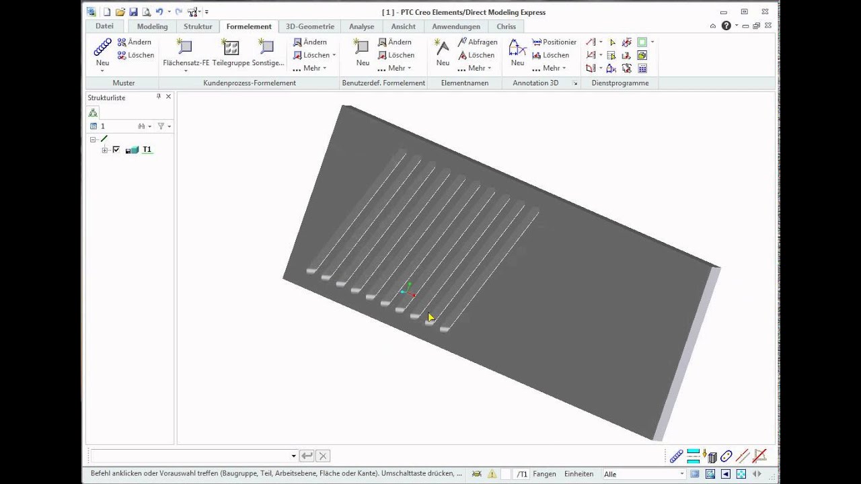Click Neu in the Elementnamen group
The width and height of the screenshot is (861, 484).
(x=443, y=52)
